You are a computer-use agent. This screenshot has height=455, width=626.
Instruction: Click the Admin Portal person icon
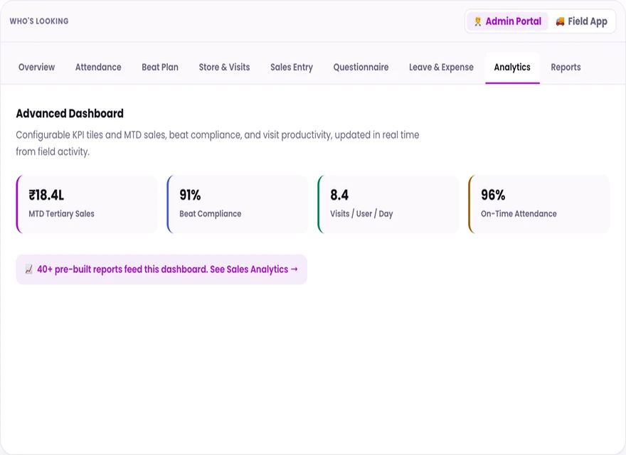point(477,21)
